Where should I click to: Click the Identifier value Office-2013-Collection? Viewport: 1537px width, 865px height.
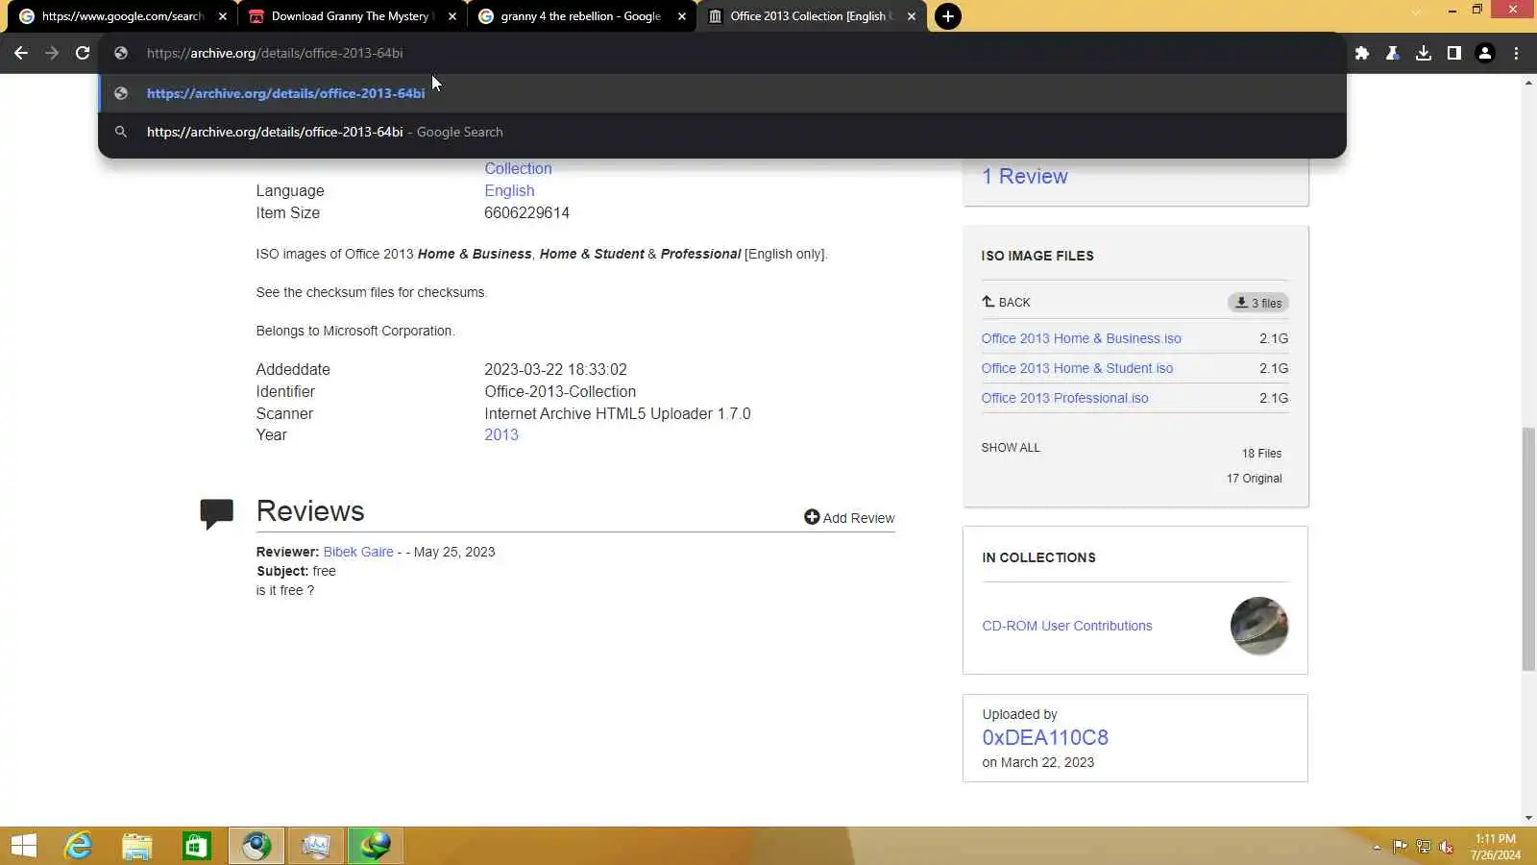point(560,391)
